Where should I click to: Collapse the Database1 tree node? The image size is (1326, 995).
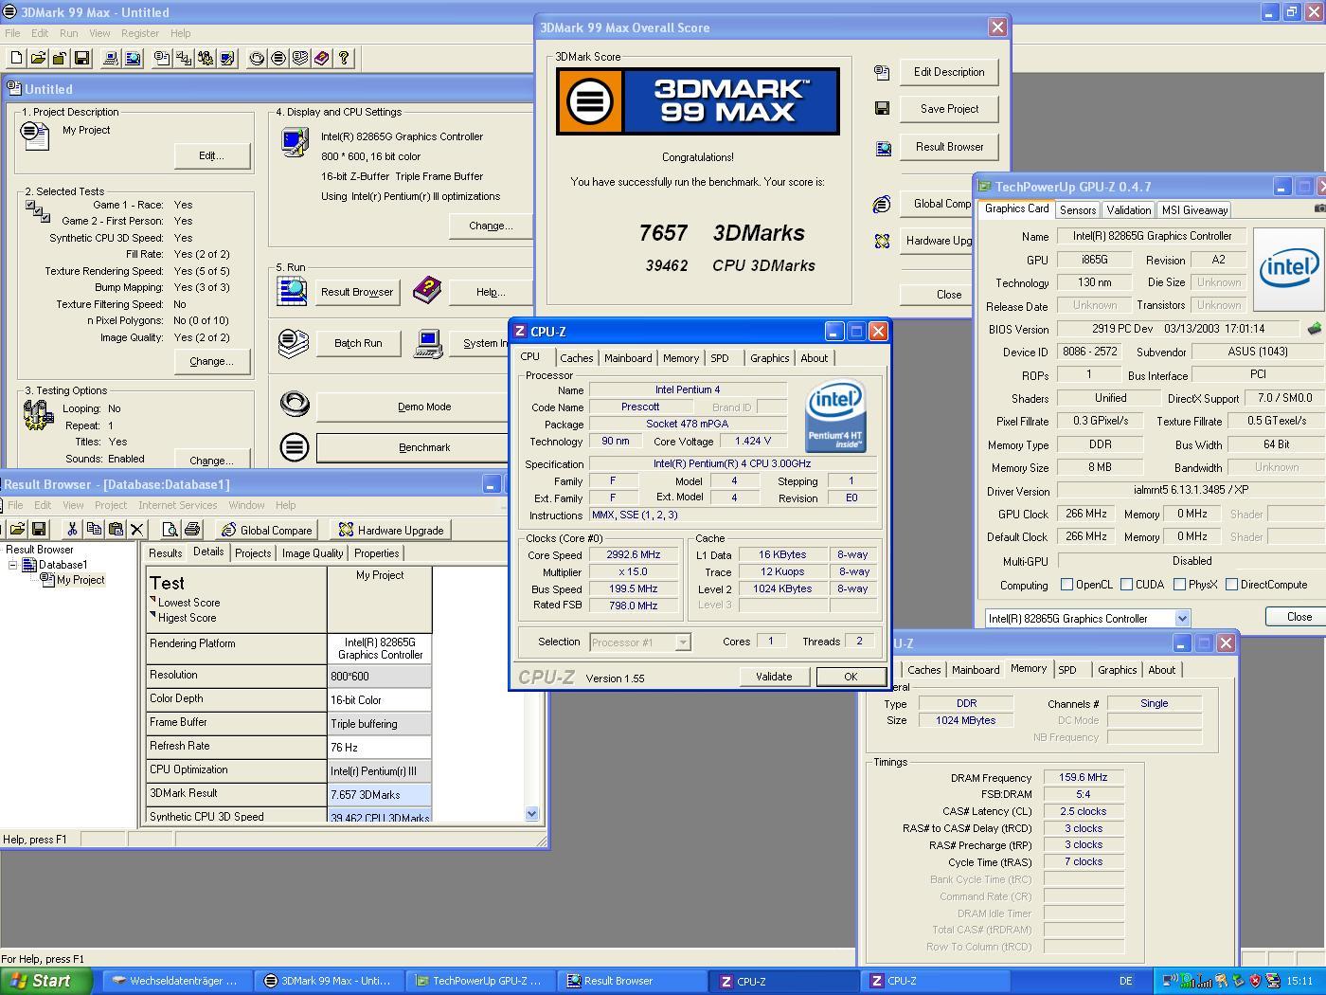pos(13,565)
